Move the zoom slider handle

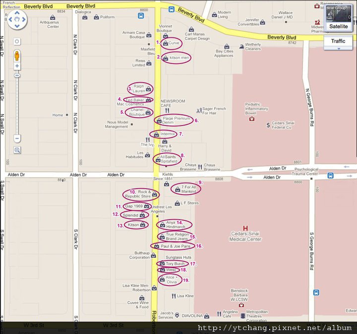point(17,75)
